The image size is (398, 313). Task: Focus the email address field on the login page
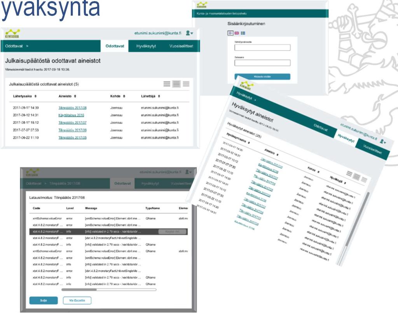point(262,47)
